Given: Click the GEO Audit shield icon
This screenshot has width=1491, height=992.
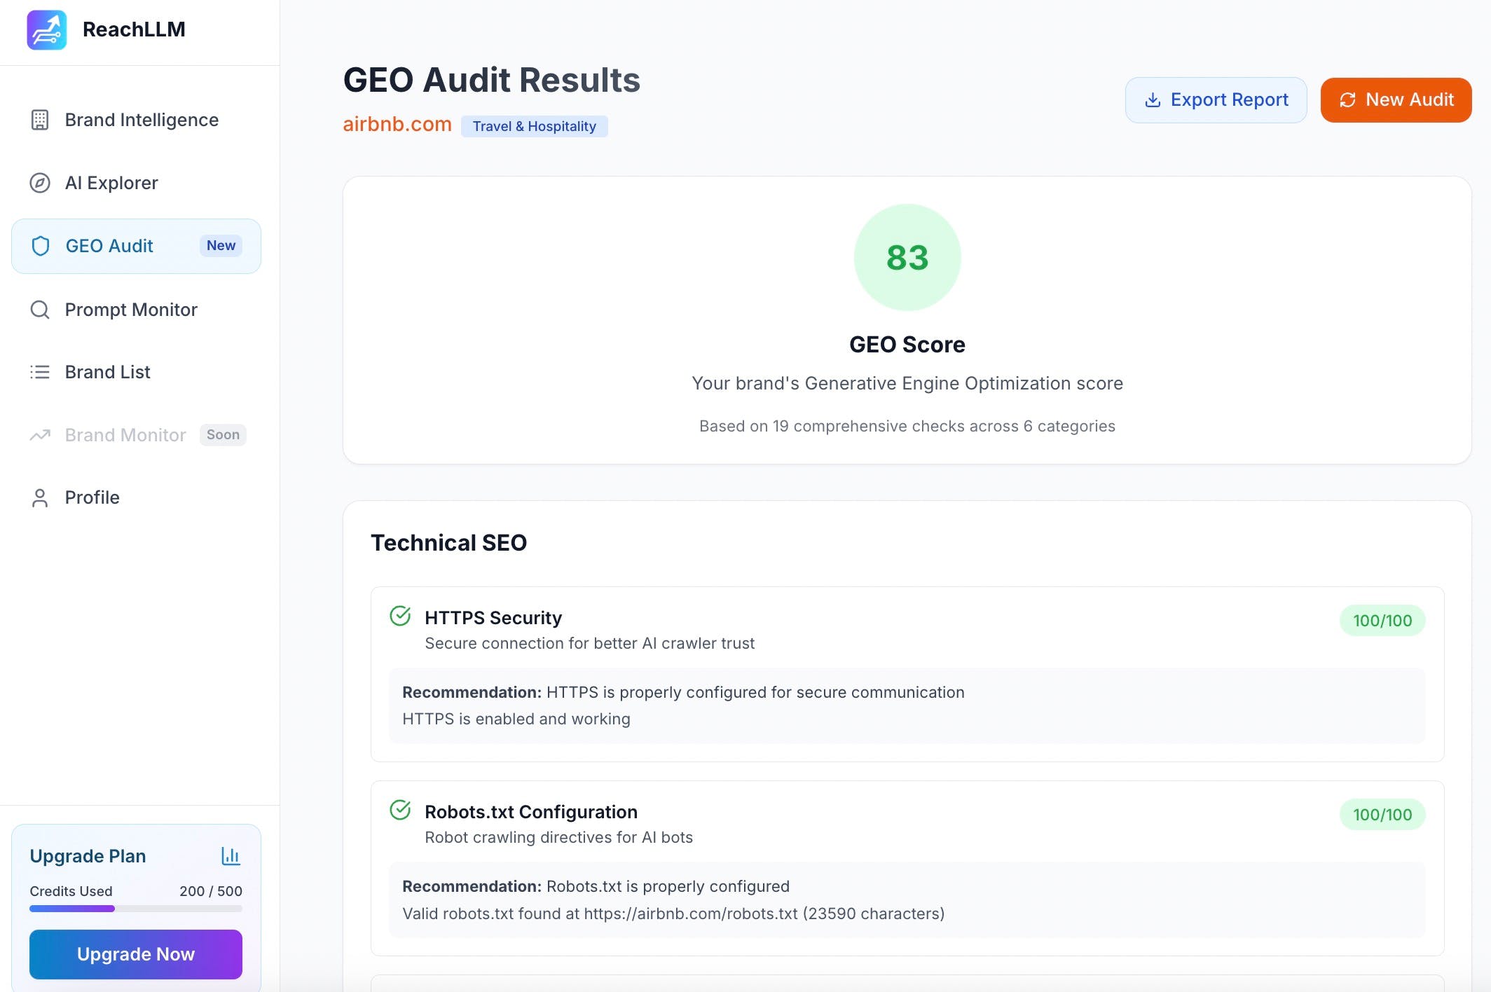Looking at the screenshot, I should 41,246.
